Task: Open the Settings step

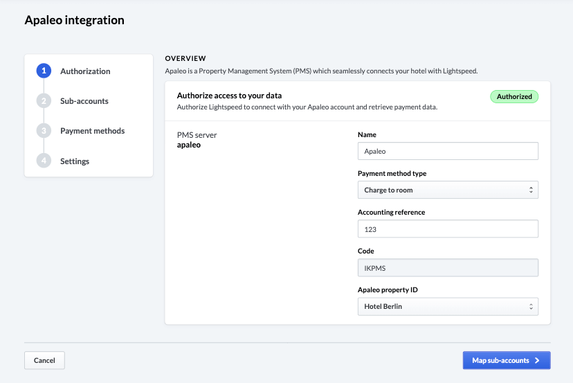Action: (x=75, y=161)
